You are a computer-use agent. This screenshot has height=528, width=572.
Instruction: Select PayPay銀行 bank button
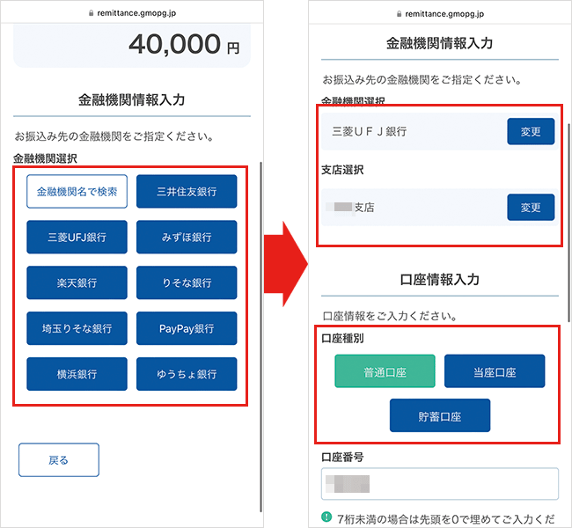tap(187, 328)
